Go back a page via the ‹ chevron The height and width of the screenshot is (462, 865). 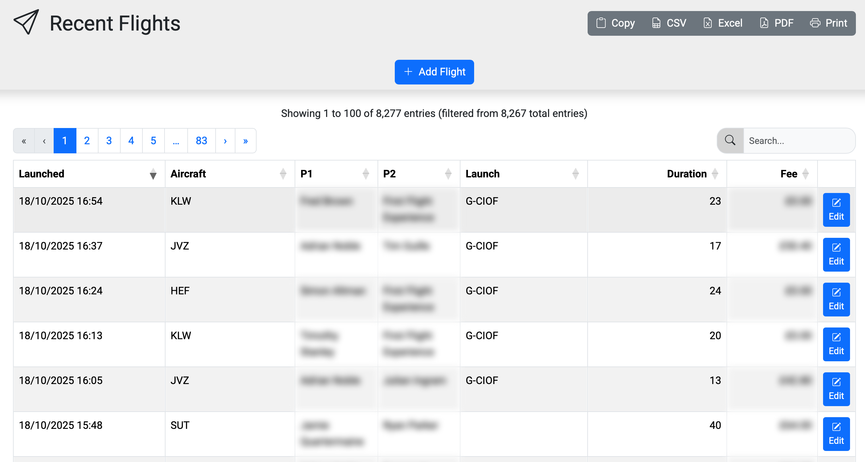[x=44, y=141]
